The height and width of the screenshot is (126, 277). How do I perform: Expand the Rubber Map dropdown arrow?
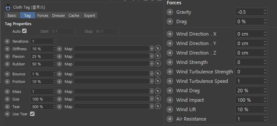click(x=152, y=64)
